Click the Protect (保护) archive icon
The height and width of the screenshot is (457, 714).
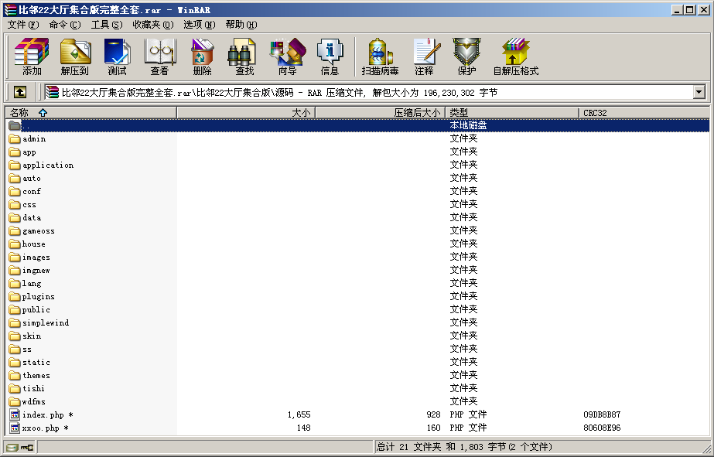[x=466, y=56]
